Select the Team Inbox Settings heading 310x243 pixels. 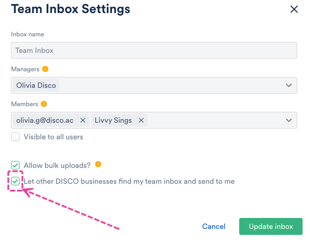coord(70,9)
